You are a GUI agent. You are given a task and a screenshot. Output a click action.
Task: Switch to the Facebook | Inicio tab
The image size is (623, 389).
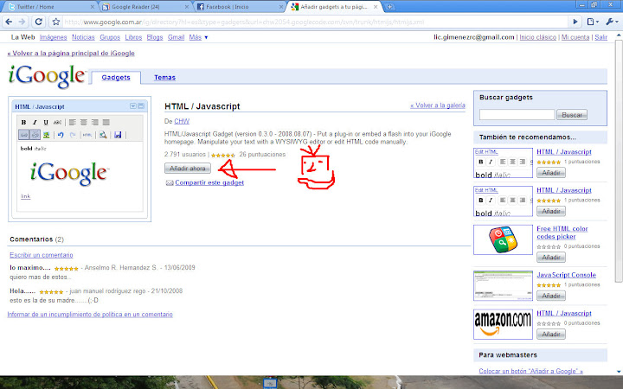(x=240, y=7)
